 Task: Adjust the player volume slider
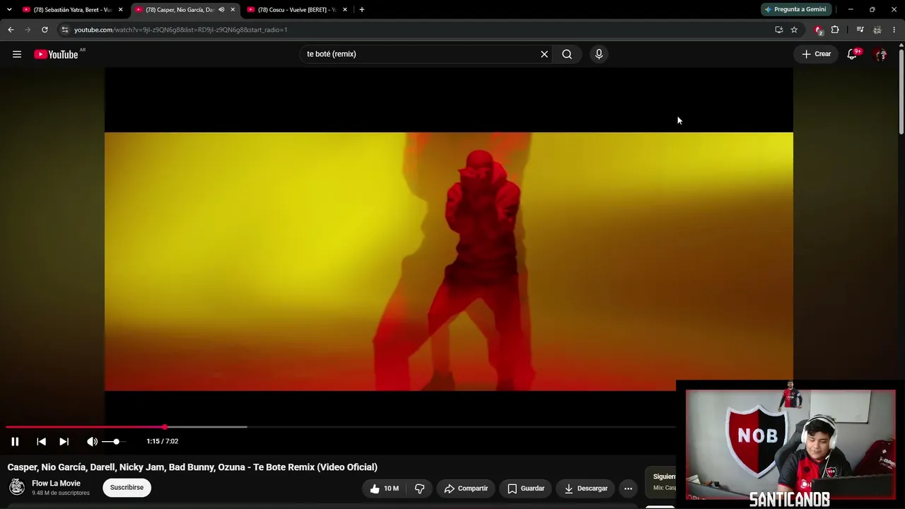pyautogui.click(x=113, y=441)
